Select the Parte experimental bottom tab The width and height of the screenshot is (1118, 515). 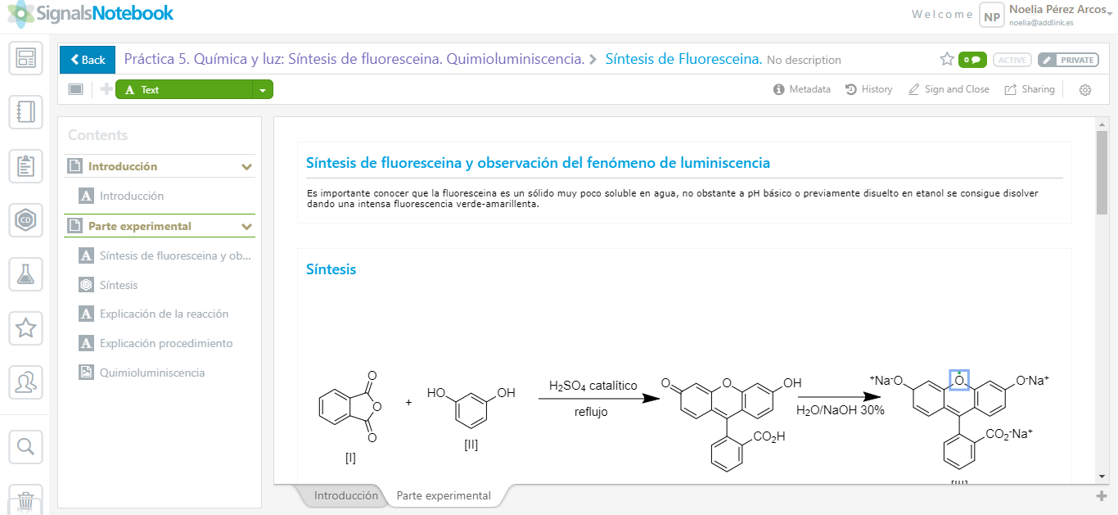(x=444, y=495)
